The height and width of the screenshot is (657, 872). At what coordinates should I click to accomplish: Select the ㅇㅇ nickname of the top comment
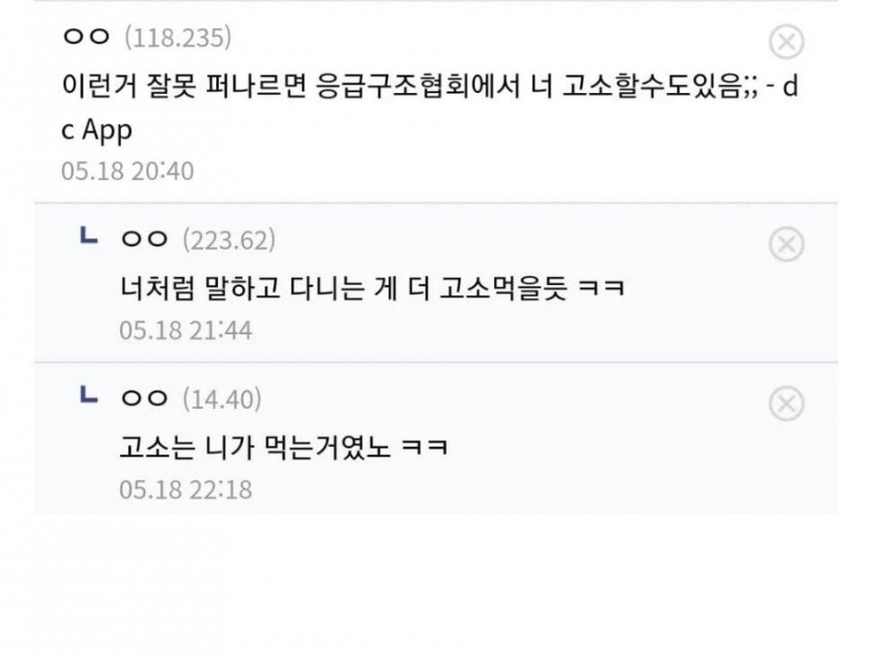pyautogui.click(x=86, y=37)
